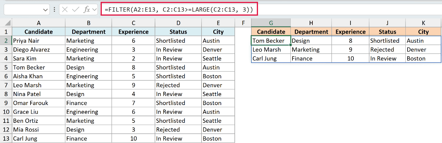This screenshot has width=442, height=143.
Task: Click the Candidate header cell in column A
Action: pyautogui.click(x=39, y=32)
